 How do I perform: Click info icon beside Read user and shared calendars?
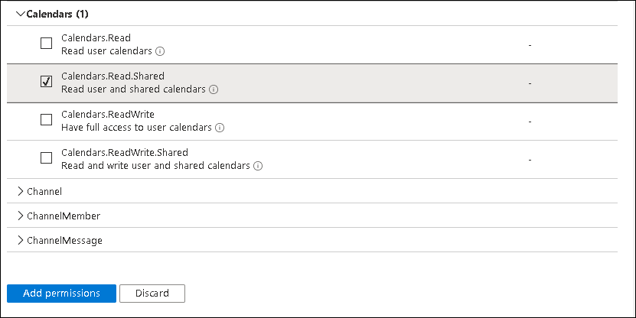(x=214, y=89)
